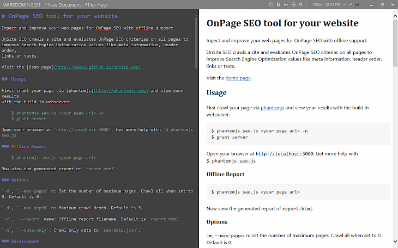This screenshot has height=248, width=398.
Task: Click '--max-depth' option line in editor
Action: (x=72, y=208)
